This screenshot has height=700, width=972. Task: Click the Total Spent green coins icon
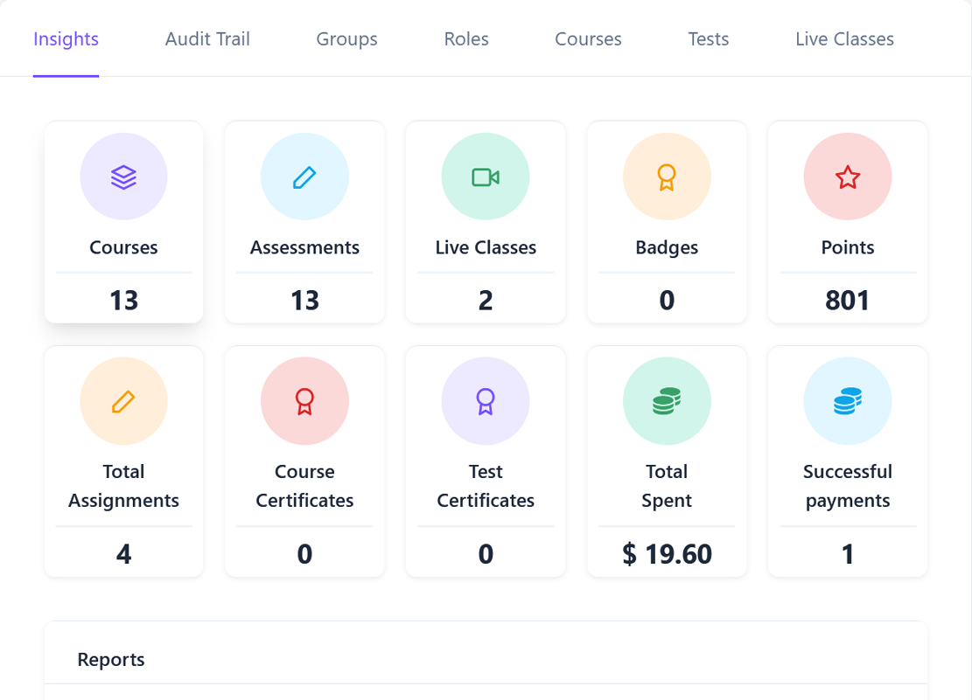click(667, 401)
